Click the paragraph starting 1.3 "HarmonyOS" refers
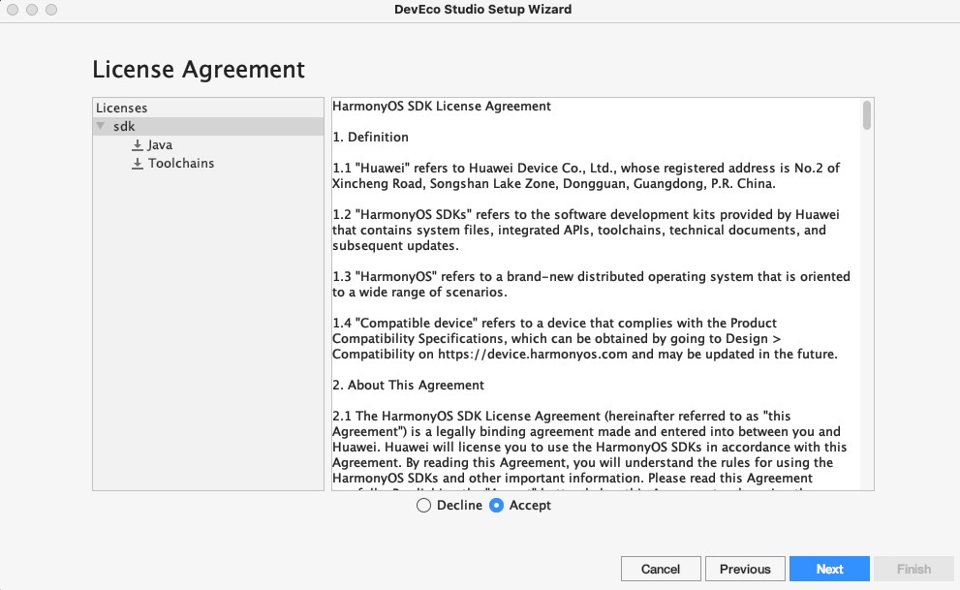 point(591,284)
